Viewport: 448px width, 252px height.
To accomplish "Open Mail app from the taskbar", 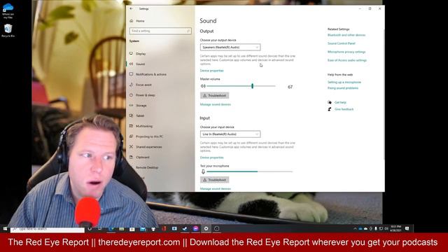I will 143,229.
